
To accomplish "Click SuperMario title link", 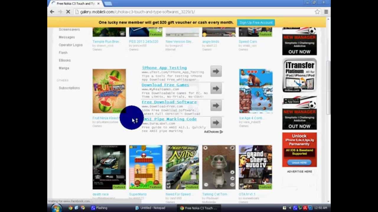I will tap(138, 194).
